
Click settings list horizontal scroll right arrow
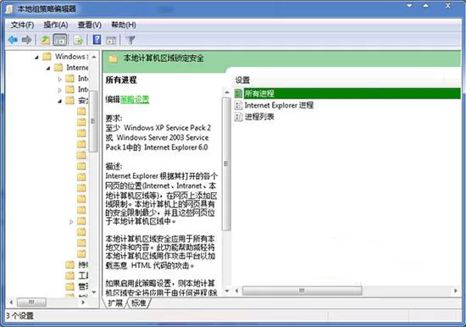point(456,291)
